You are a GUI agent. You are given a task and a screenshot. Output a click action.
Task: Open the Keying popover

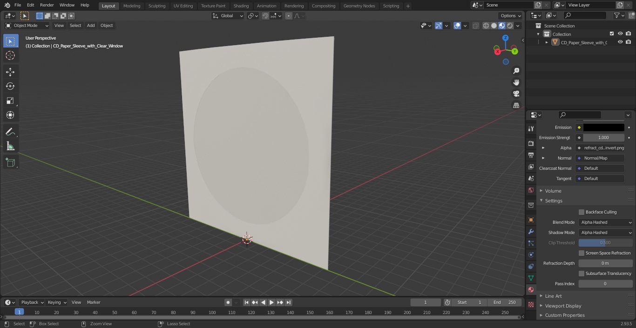[57, 302]
